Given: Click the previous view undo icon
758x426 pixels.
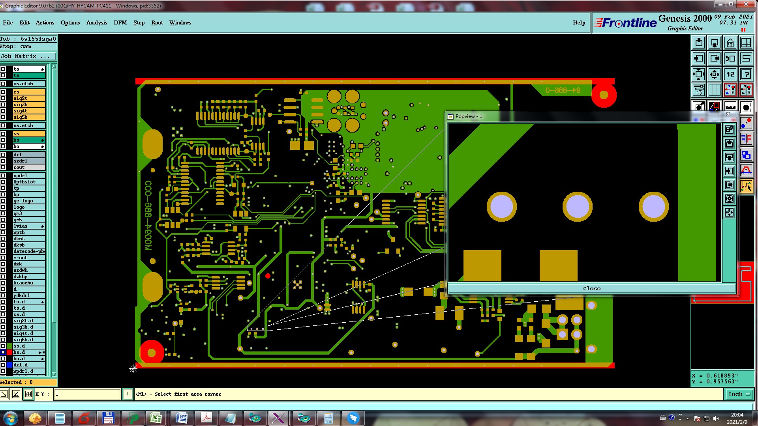Looking at the screenshot, I should click(x=730, y=58).
